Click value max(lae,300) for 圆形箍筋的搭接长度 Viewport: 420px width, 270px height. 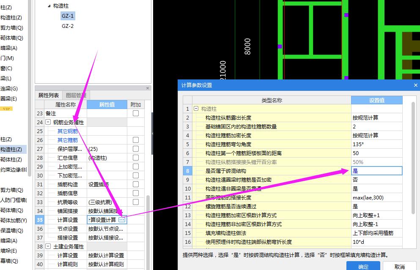pos(368,197)
